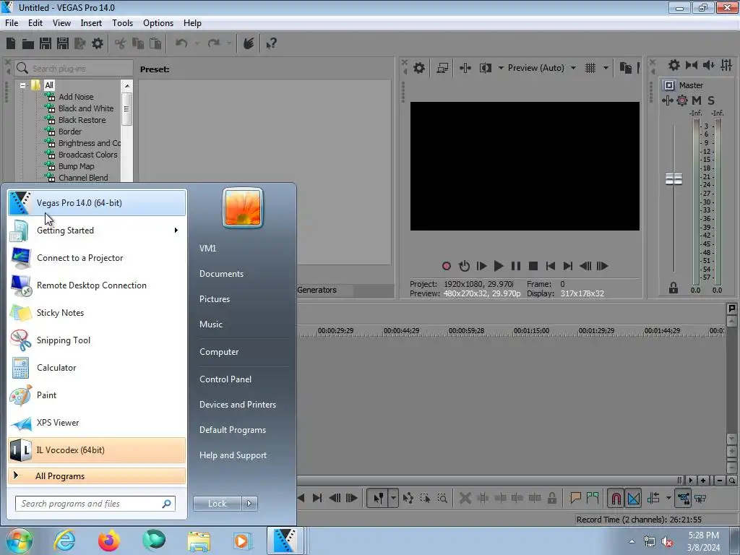This screenshot has width=740, height=555.
Task: Mute the Master bus with M
Action: click(x=697, y=100)
